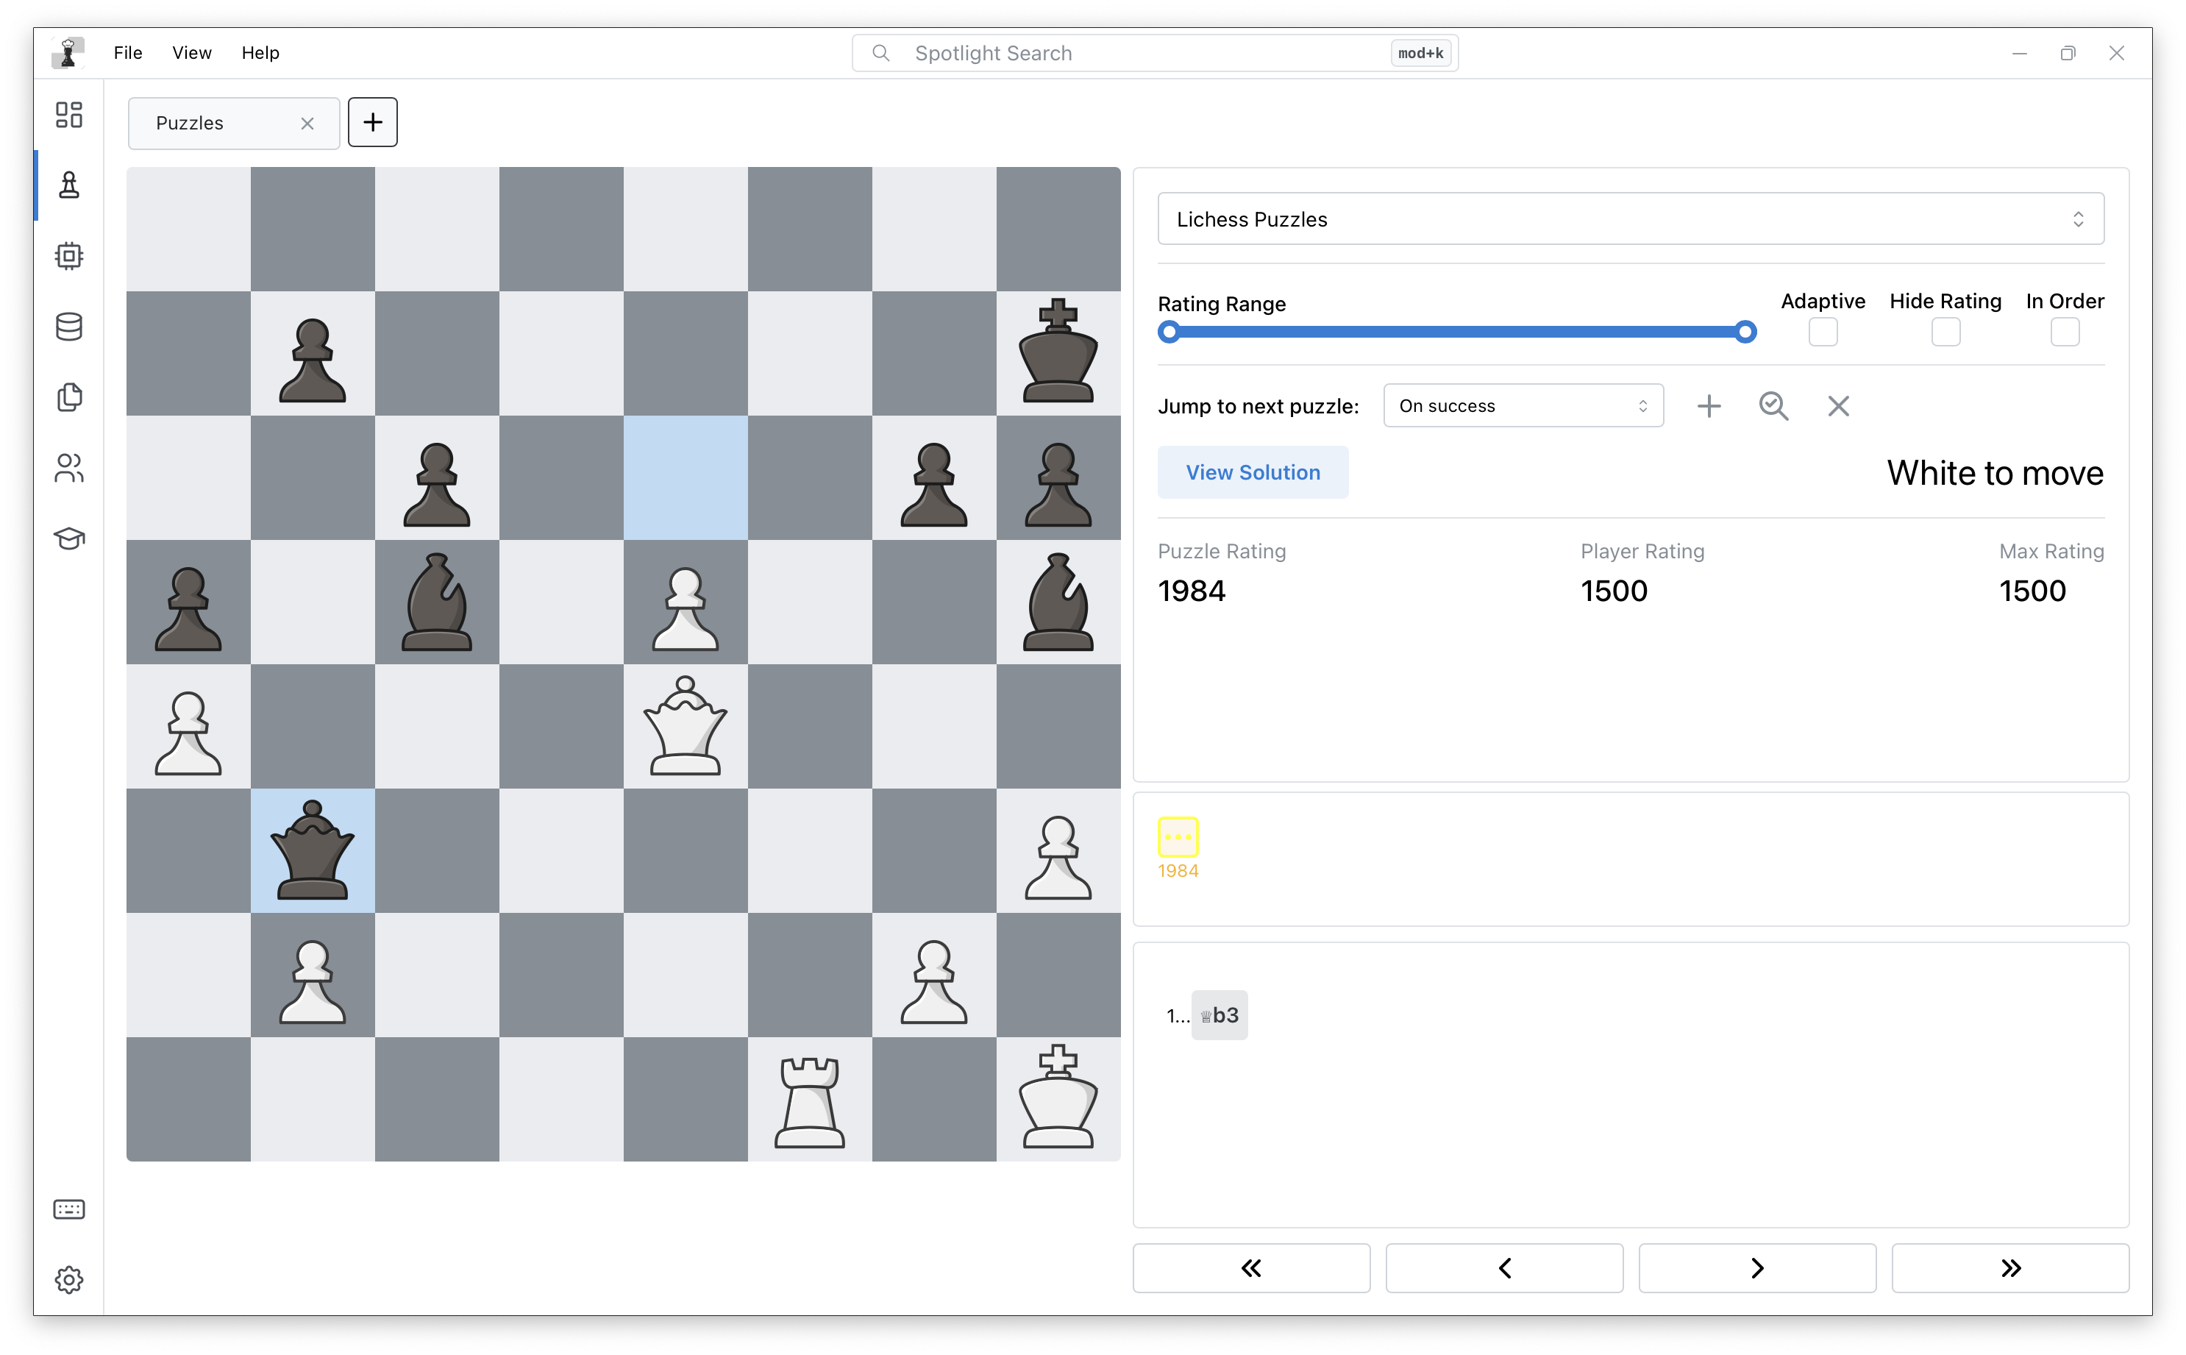Open the On success jump dropdown
This screenshot has height=1355, width=2186.
coord(1523,406)
